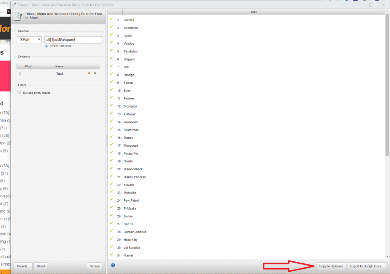Click the Reset button
390x274 pixels.
point(40,266)
